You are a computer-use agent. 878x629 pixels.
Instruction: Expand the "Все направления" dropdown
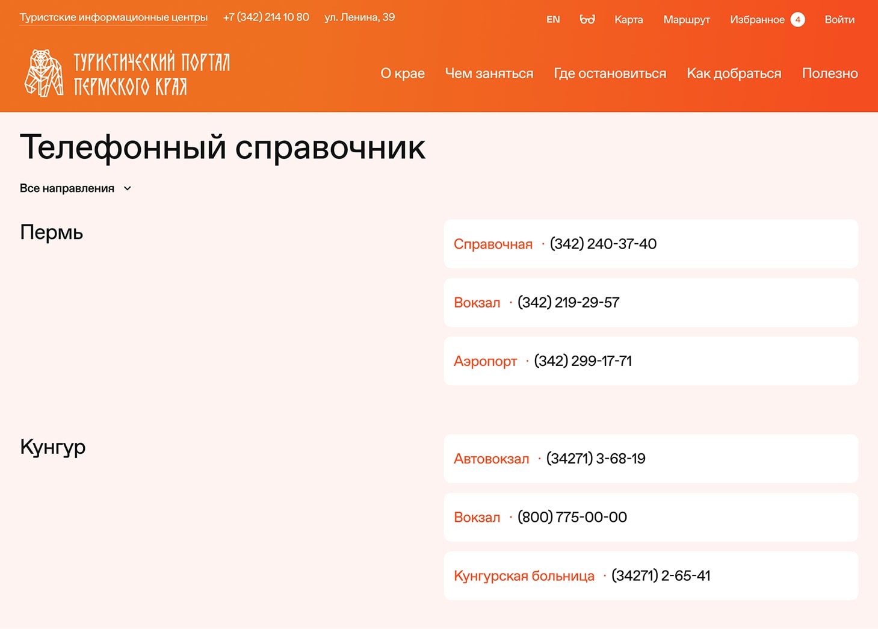67,188
